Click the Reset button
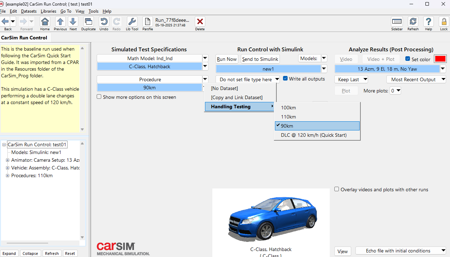Image resolution: width=450 pixels, height=257 pixels. point(70,253)
